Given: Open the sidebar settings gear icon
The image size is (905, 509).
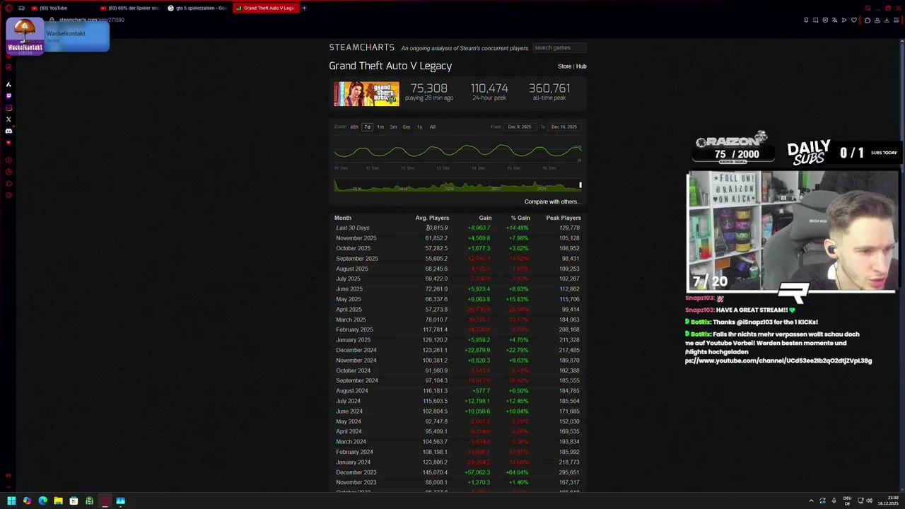Looking at the screenshot, I should tap(8, 195).
